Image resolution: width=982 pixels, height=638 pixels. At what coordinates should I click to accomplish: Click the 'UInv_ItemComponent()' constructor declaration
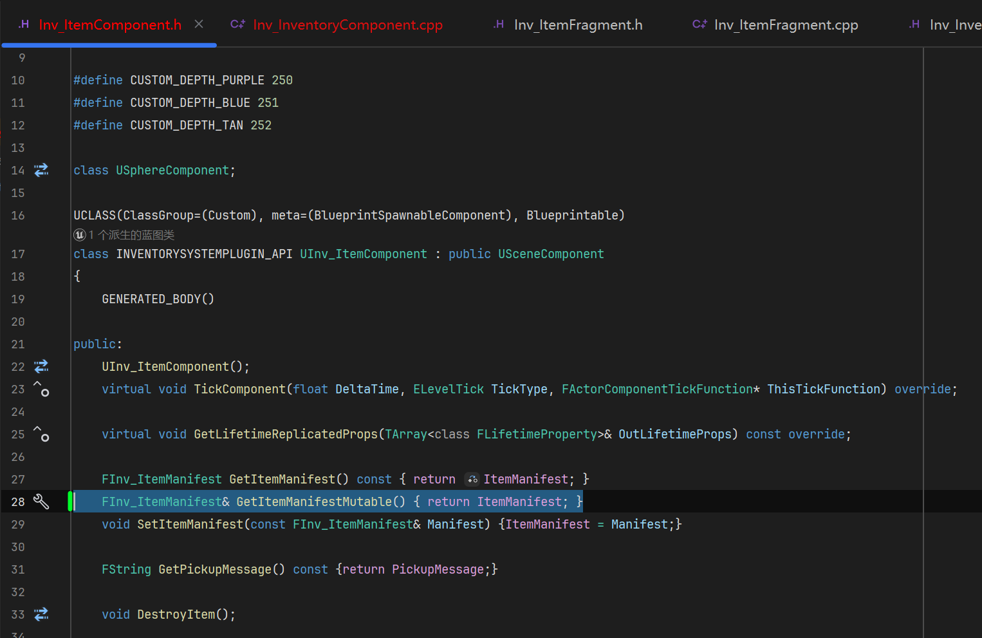point(175,366)
